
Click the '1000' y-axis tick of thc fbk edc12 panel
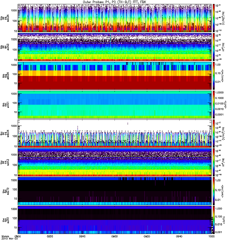[x=14, y=180]
